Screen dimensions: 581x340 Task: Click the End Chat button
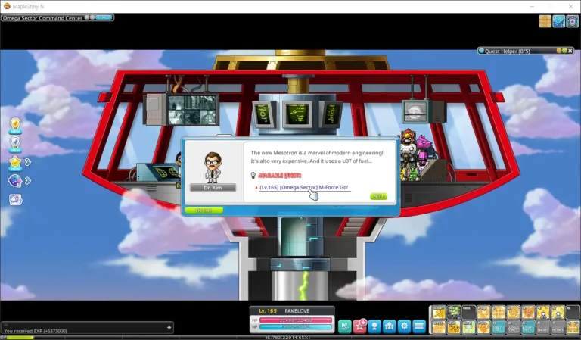tap(204, 211)
